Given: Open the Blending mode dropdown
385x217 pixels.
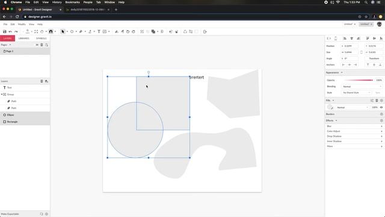Looking at the screenshot, I should tap(362, 87).
